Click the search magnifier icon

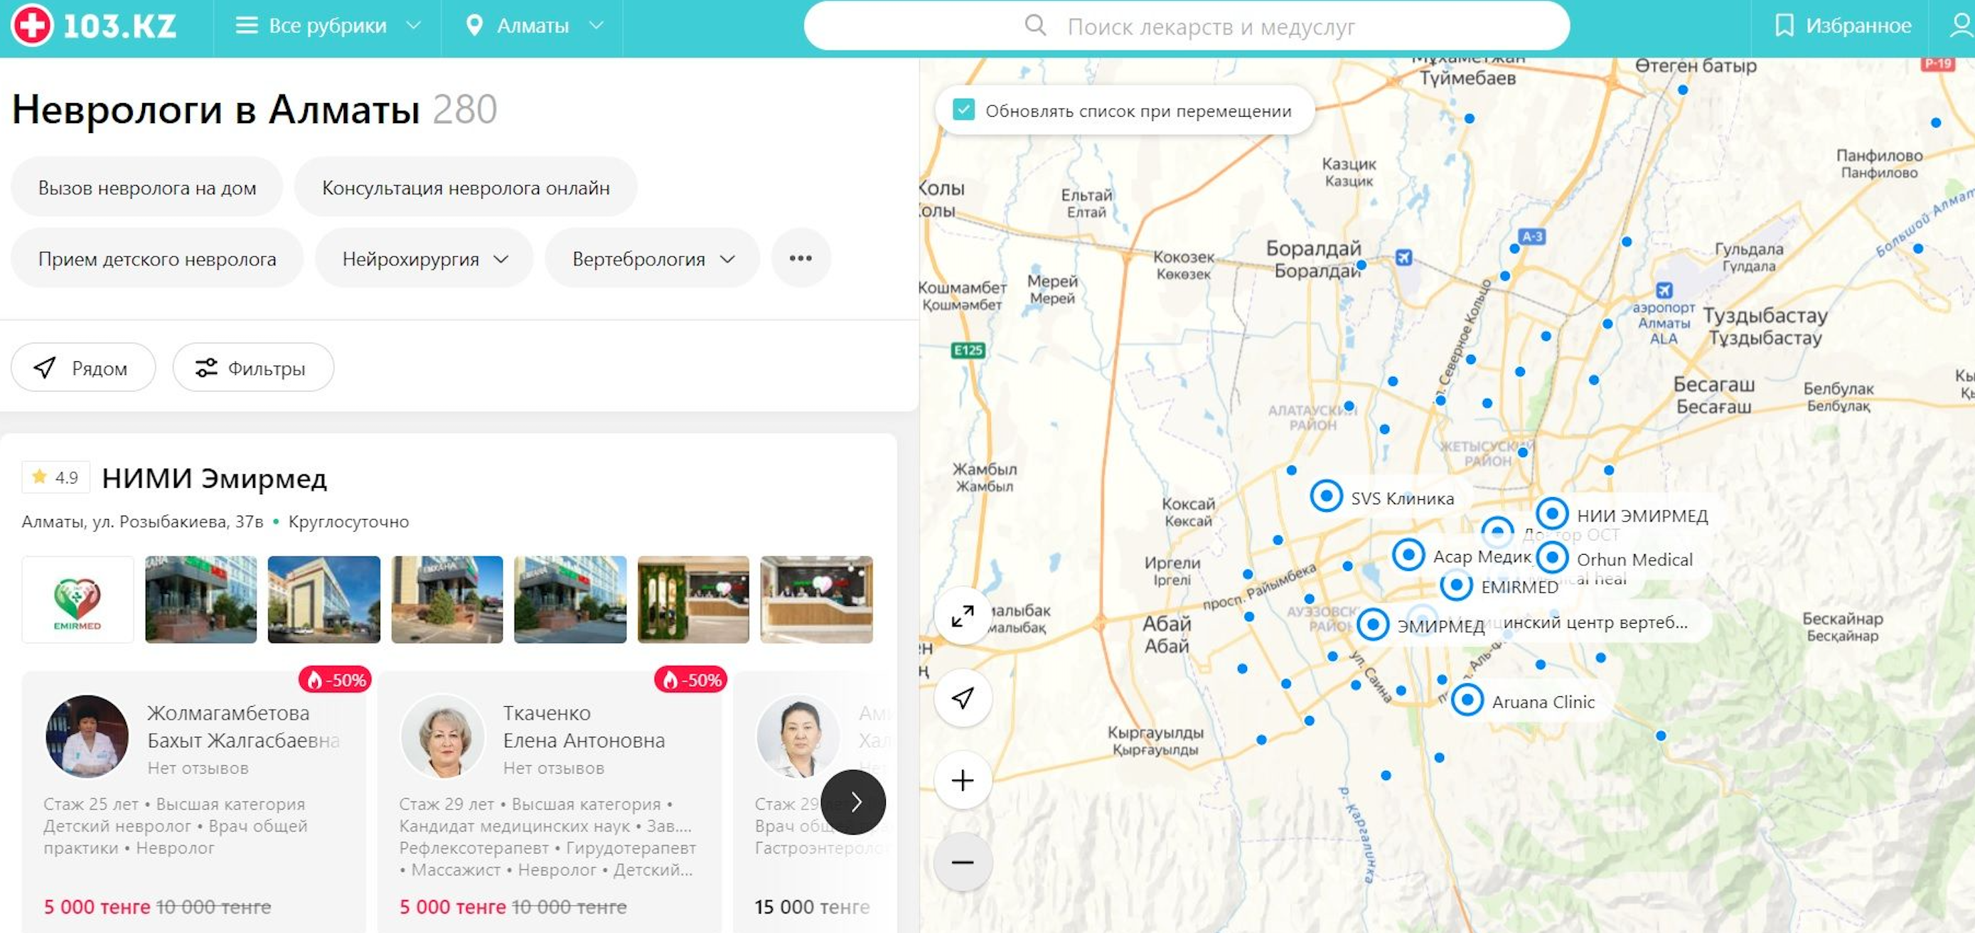pyautogui.click(x=1035, y=26)
